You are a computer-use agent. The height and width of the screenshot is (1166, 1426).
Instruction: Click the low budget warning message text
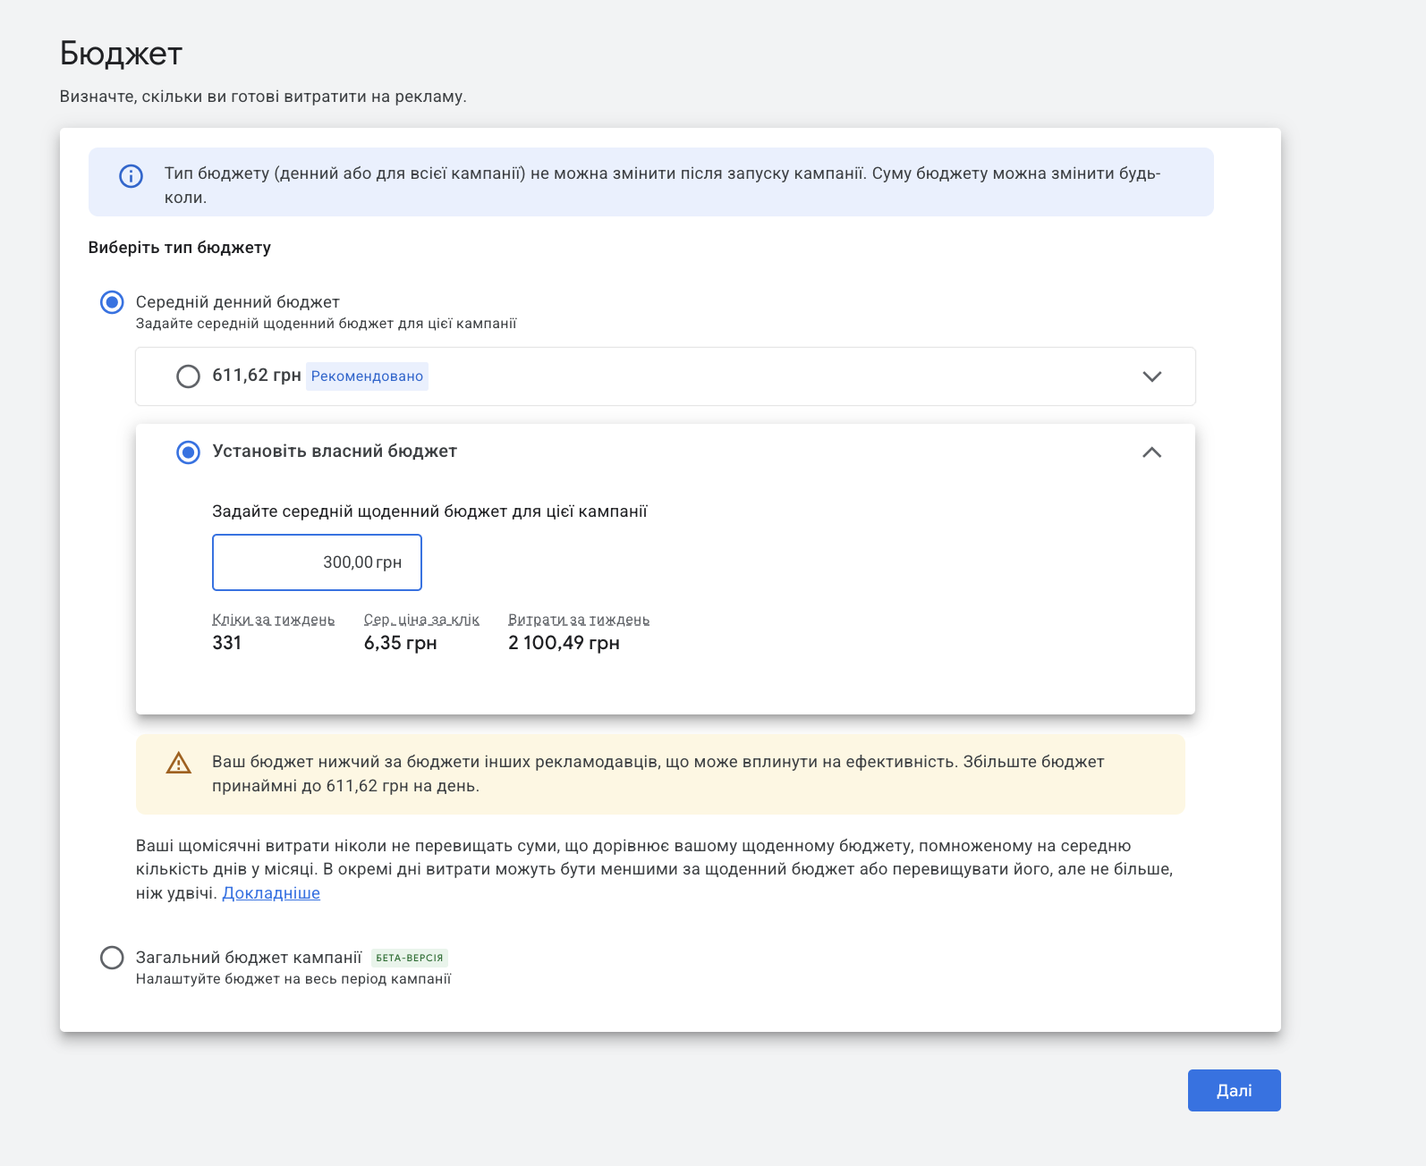click(x=658, y=773)
